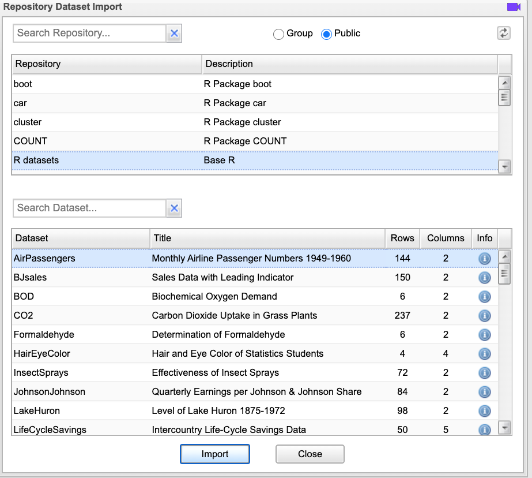Clear the Search Dataset field
This screenshot has width=532, height=478.
pyautogui.click(x=174, y=208)
